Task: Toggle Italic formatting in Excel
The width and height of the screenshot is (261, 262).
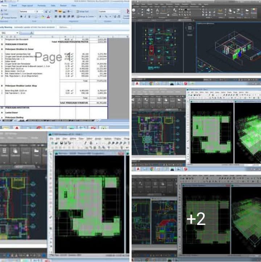Action: pyautogui.click(x=25, y=17)
